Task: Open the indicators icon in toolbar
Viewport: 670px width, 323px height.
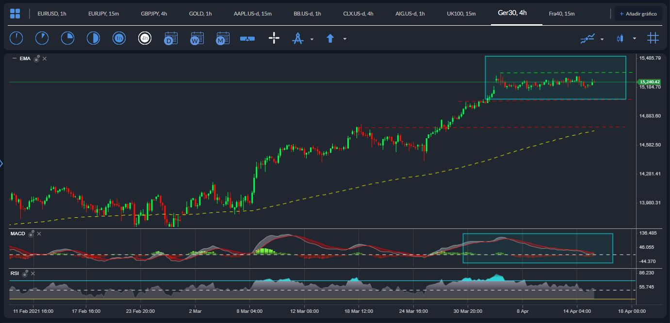Action: 588,38
